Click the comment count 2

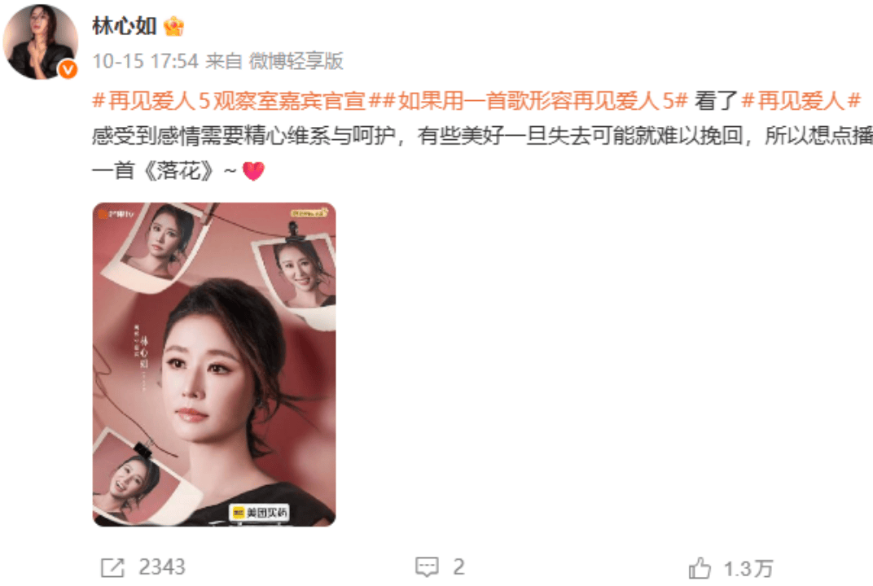[458, 567]
